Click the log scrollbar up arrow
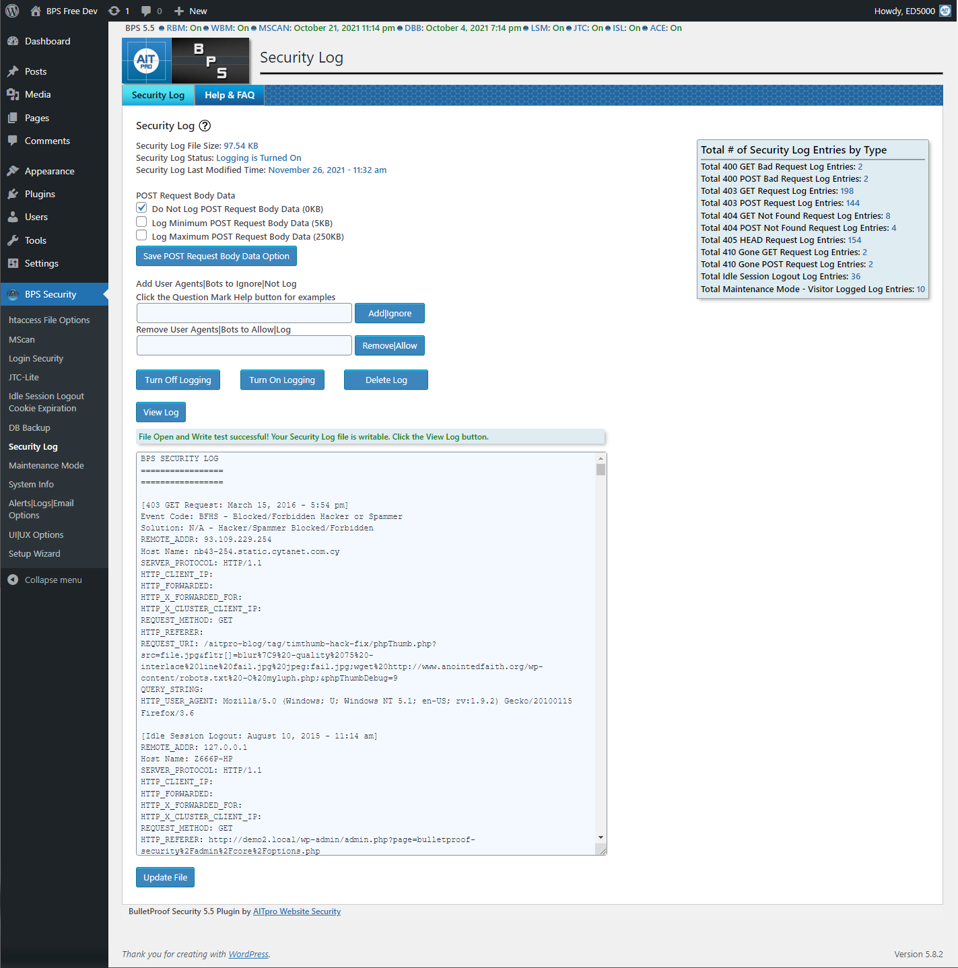The height and width of the screenshot is (968, 958). coord(601,458)
